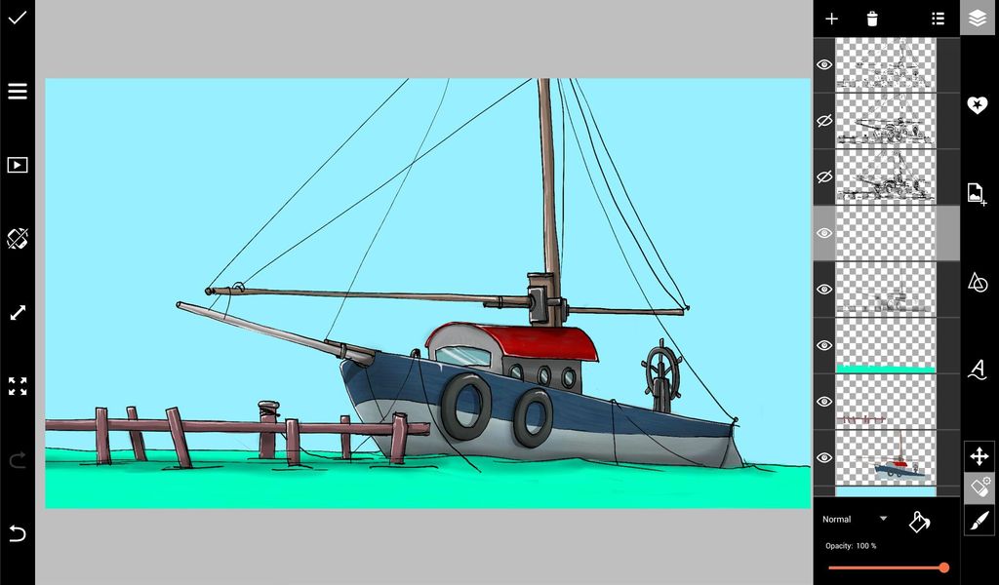Select the gray shading layer thumbnail
Image resolution: width=999 pixels, height=585 pixels.
click(886, 289)
